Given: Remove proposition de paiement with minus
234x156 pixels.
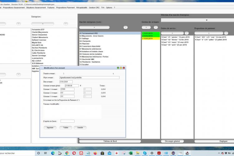Looking at the screenshot, I should (x=226, y=33).
